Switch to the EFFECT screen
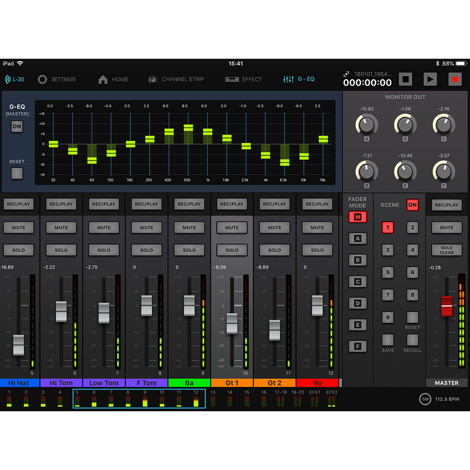 [x=244, y=79]
